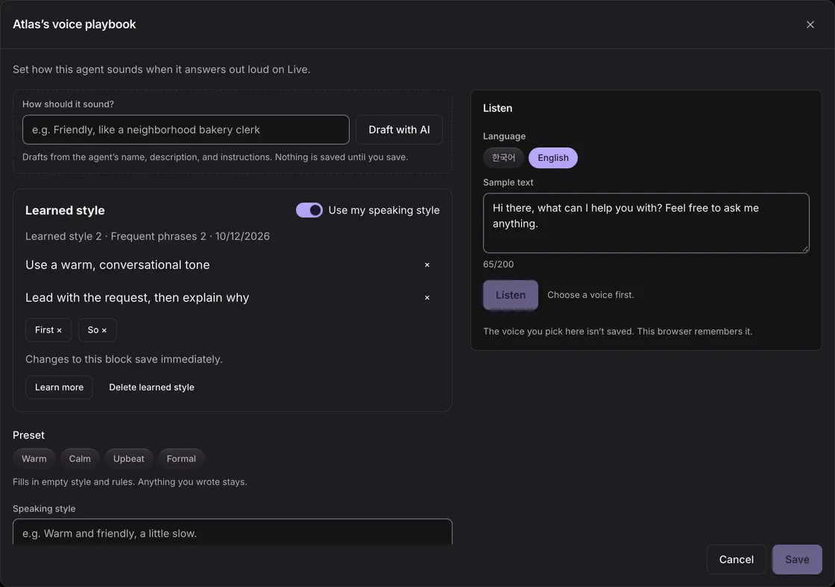835x587 pixels.
Task: Toggle Use my speaking style switch
Action: click(x=309, y=210)
